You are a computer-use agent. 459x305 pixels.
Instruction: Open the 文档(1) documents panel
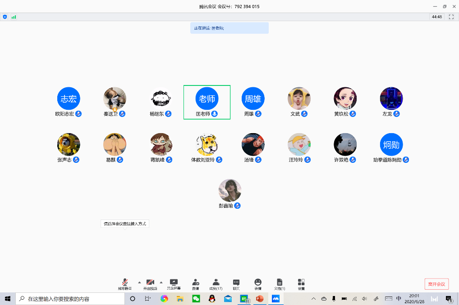[x=280, y=284]
